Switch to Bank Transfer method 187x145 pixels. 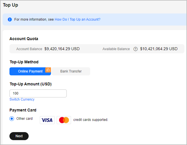pos(71,71)
